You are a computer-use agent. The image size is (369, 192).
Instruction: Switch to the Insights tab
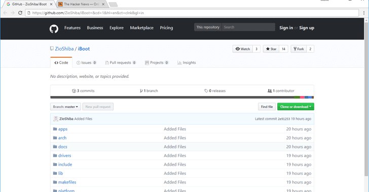[187, 63]
